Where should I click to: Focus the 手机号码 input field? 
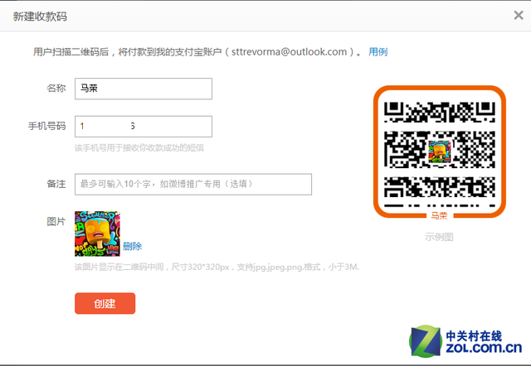pos(144,127)
